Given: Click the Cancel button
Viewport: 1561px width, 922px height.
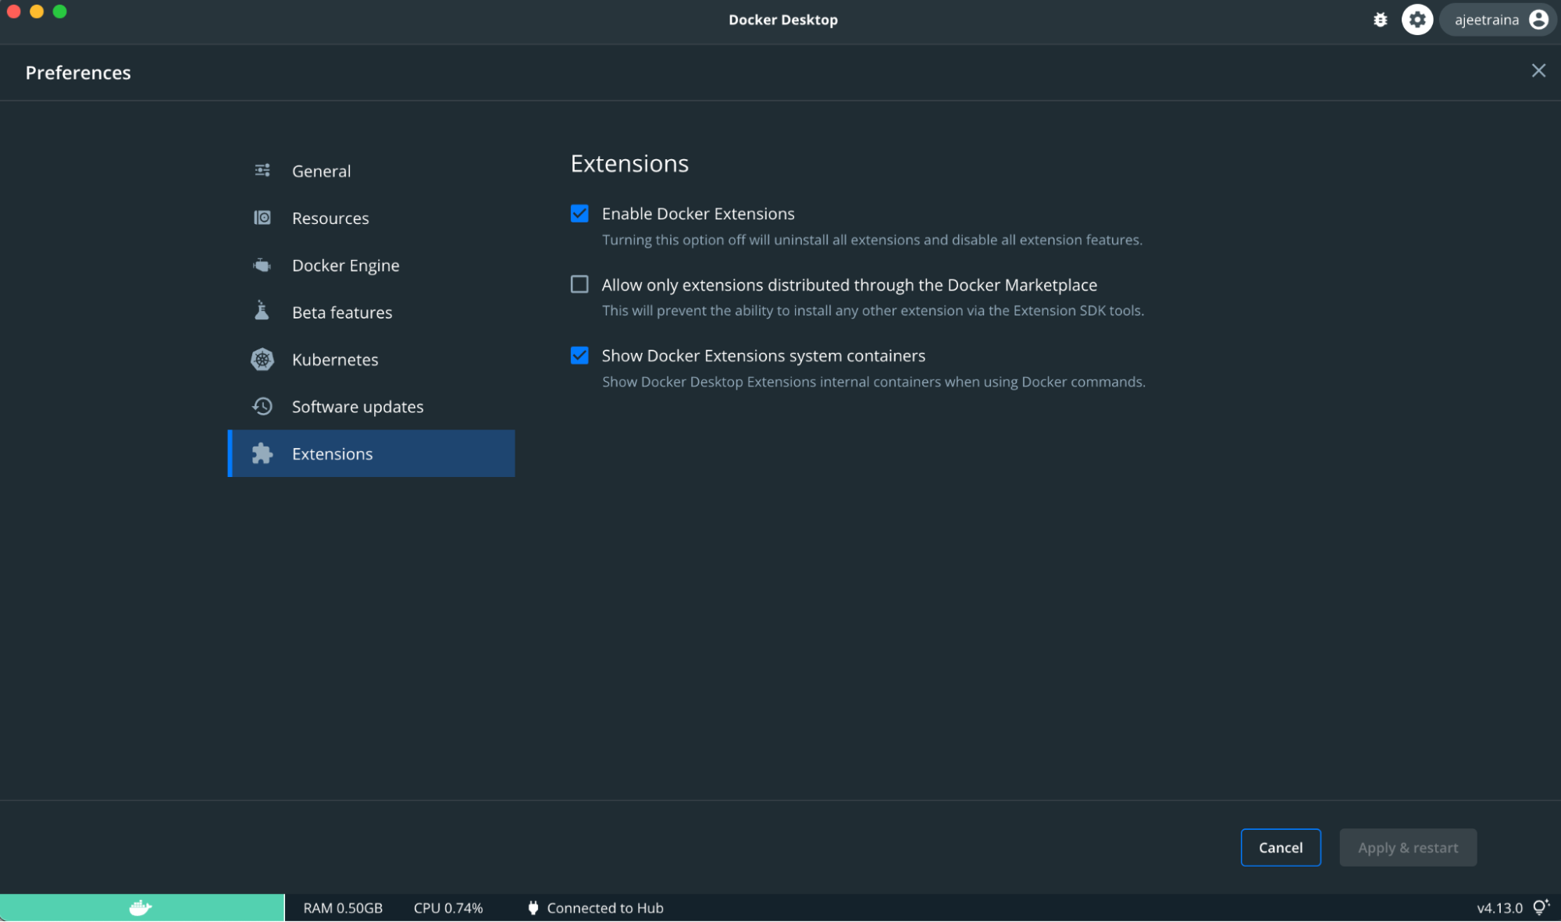Looking at the screenshot, I should 1281,847.
